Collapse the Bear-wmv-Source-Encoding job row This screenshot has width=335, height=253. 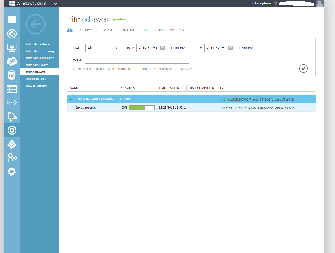pos(71,99)
